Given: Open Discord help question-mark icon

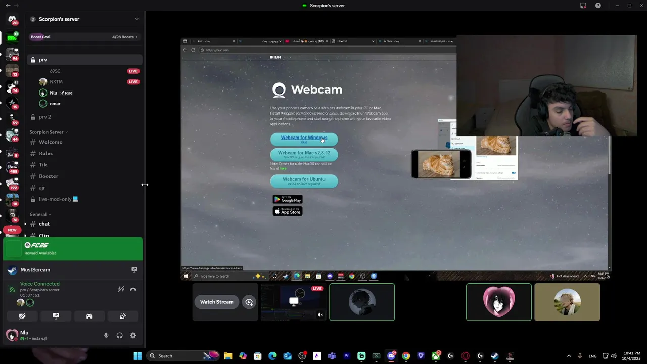Looking at the screenshot, I should 598,6.
